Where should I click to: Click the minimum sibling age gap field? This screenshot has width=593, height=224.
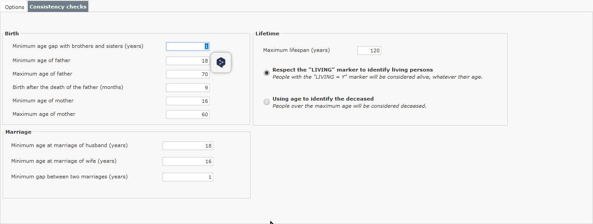[188, 46]
